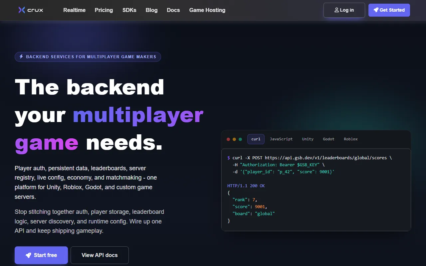The width and height of the screenshot is (426, 266).
Task: Switch to the Unity code tab
Action: 308,139
